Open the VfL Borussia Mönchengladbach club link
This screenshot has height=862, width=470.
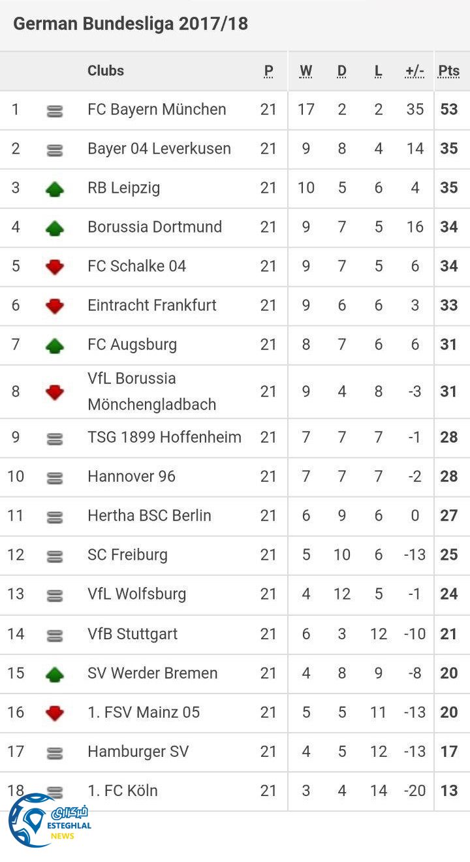151,391
